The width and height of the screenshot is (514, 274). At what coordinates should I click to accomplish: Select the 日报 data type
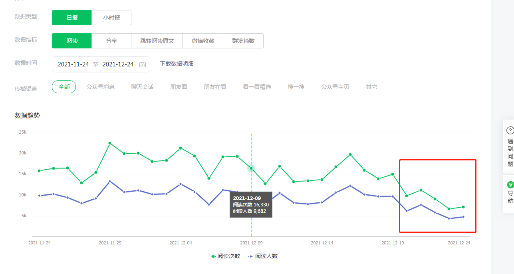[x=72, y=18]
